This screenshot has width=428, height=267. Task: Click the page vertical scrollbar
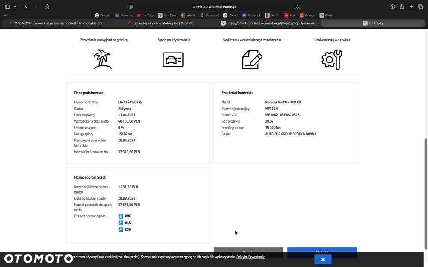425,194
